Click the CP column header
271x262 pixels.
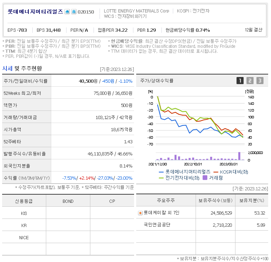coord(112,201)
